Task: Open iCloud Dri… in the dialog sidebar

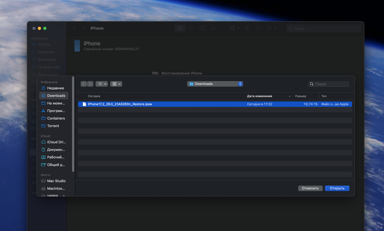Action: click(54, 142)
